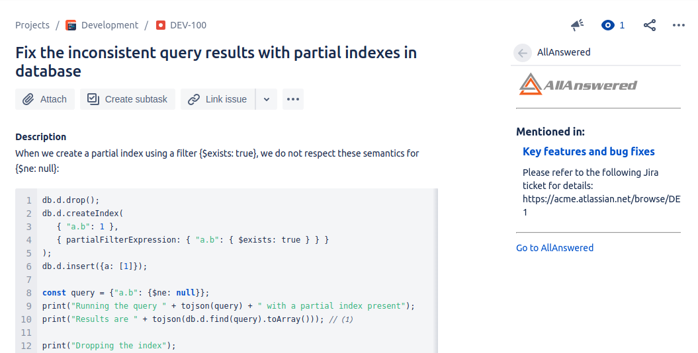The width and height of the screenshot is (698, 353).
Task: Click the db.d.createIndex( code line
Action: pos(82,214)
